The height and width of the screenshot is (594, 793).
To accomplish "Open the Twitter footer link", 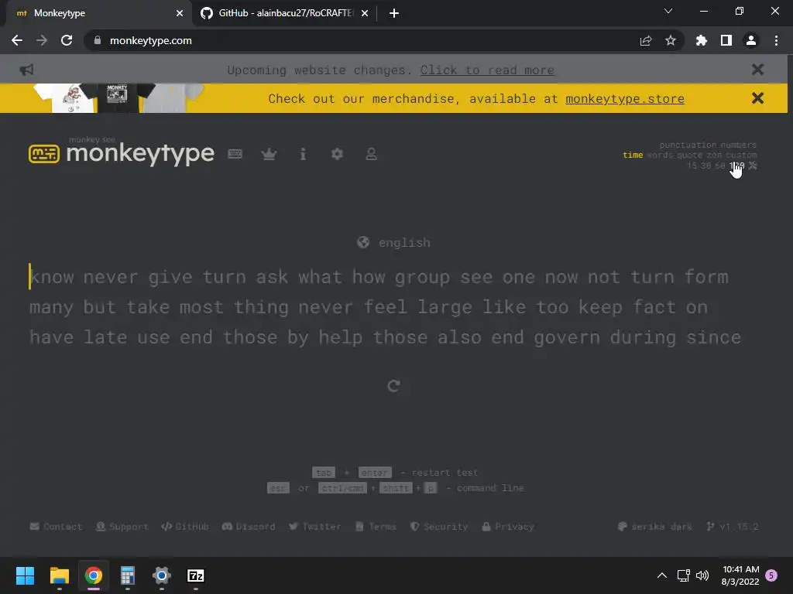I will 314,526.
